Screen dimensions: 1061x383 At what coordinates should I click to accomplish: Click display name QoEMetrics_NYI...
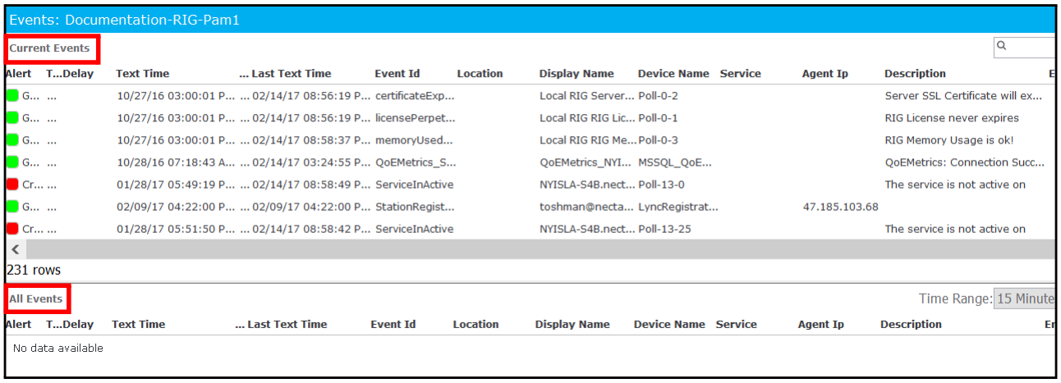point(586,162)
